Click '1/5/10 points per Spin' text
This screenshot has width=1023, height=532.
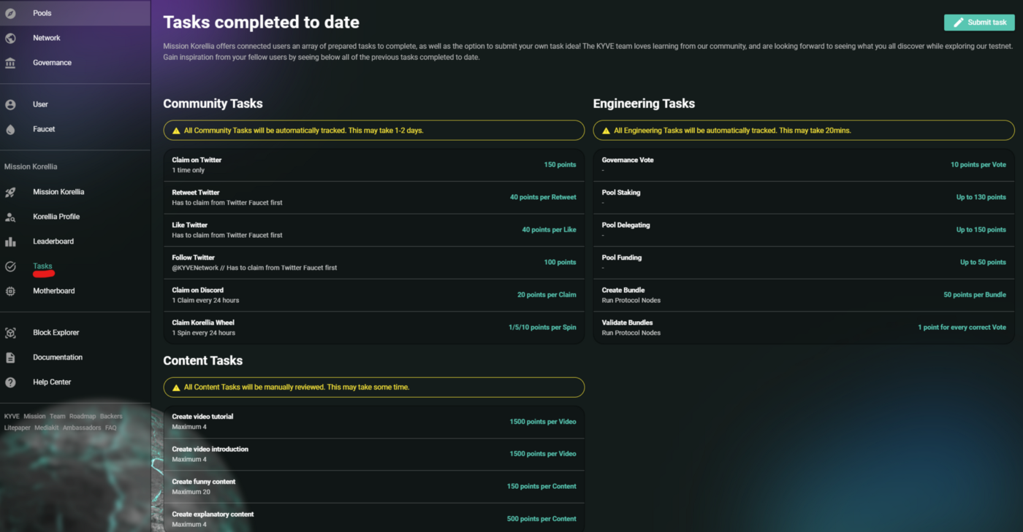pyautogui.click(x=542, y=328)
